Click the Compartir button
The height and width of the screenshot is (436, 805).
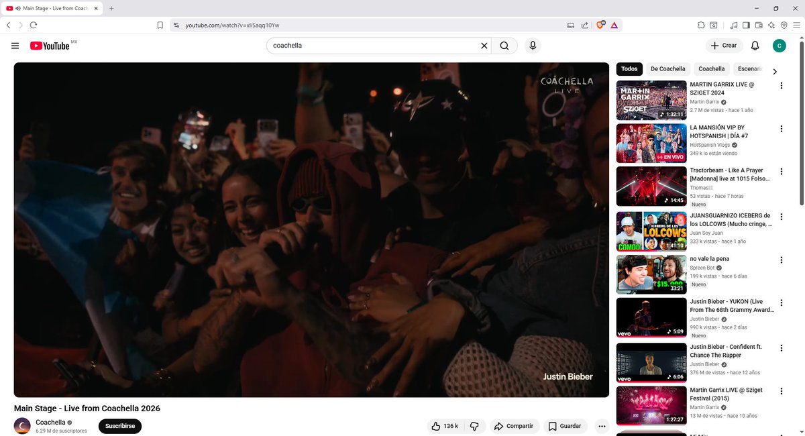(514, 426)
